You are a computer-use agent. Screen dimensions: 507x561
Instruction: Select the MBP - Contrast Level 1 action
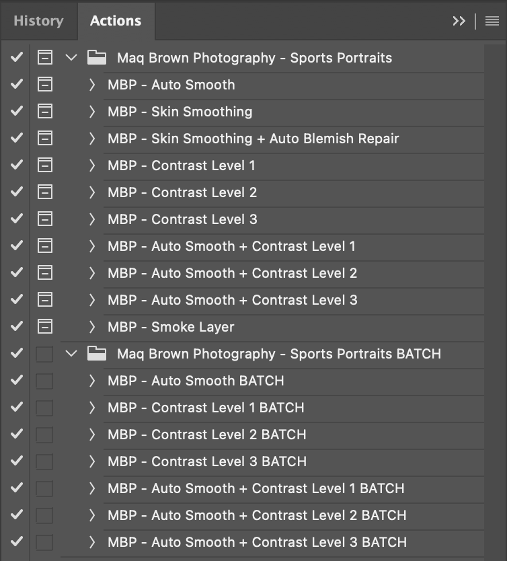click(182, 165)
